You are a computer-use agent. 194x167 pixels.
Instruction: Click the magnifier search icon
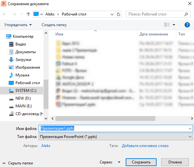pos(186,15)
